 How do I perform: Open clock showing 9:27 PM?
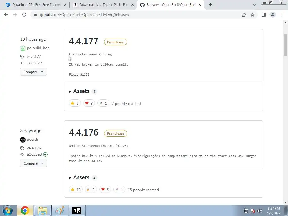coord(274,211)
